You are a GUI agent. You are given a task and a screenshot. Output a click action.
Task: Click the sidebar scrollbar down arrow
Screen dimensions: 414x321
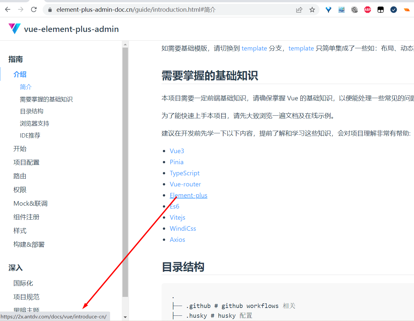click(x=125, y=316)
